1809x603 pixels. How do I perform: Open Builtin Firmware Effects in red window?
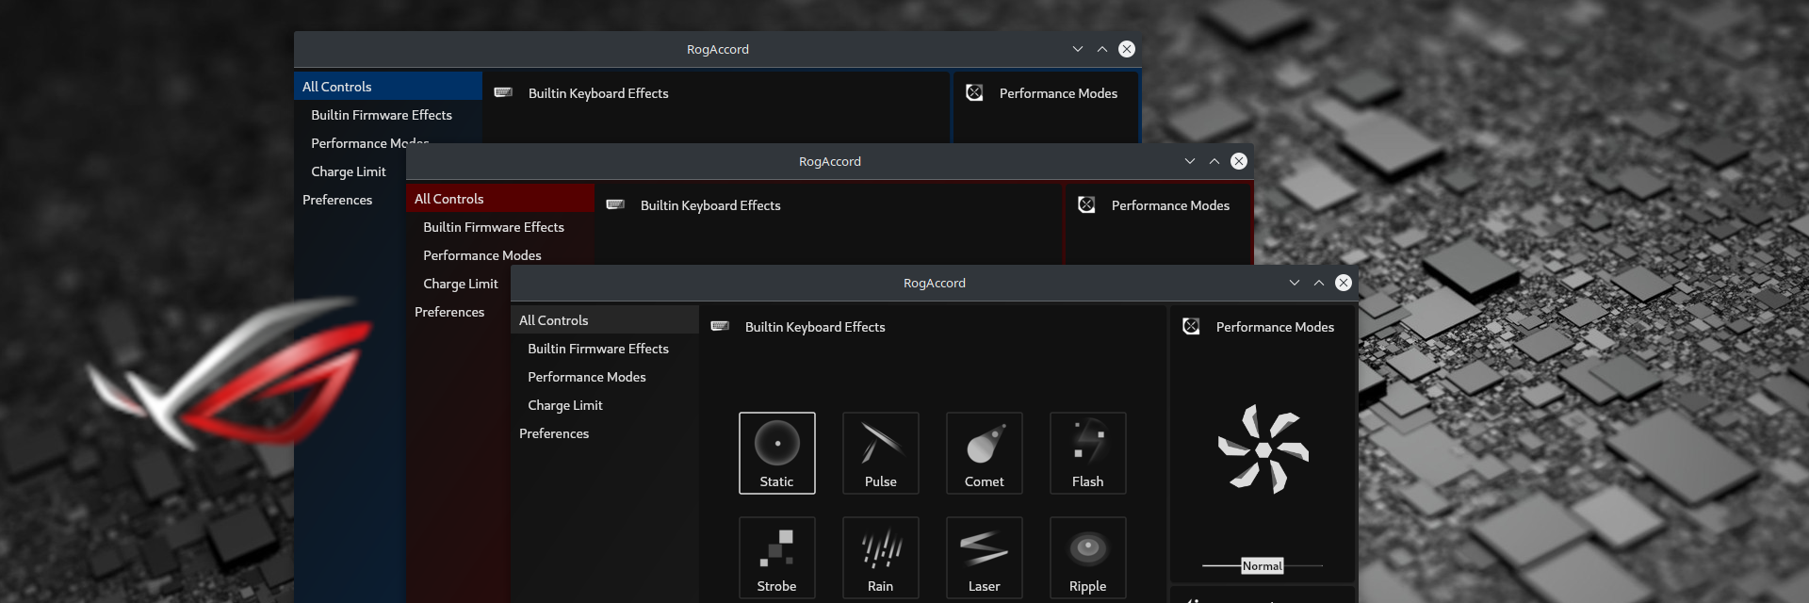click(500, 227)
